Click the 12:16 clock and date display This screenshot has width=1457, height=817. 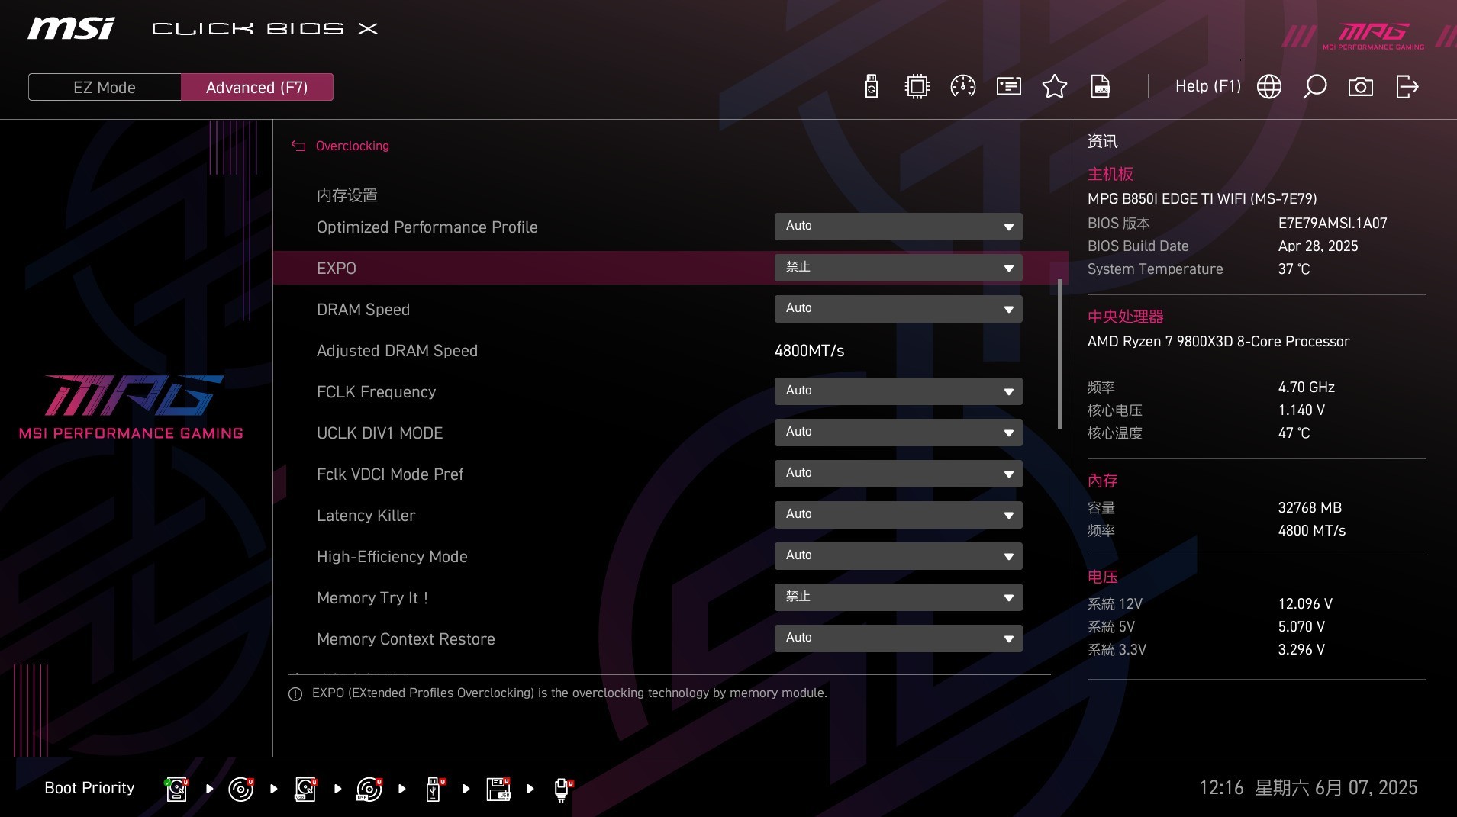tap(1308, 788)
